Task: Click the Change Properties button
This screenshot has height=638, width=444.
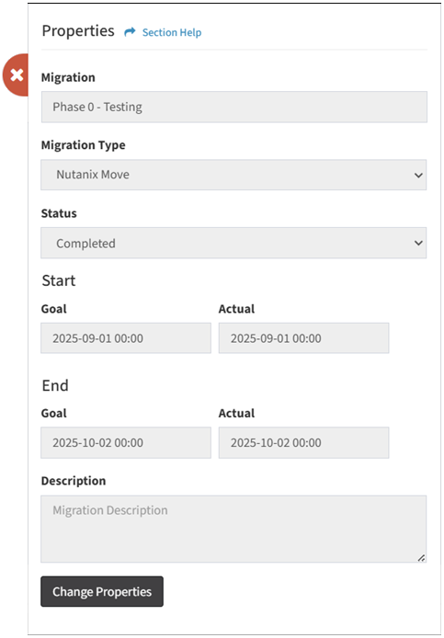Action: click(x=102, y=591)
